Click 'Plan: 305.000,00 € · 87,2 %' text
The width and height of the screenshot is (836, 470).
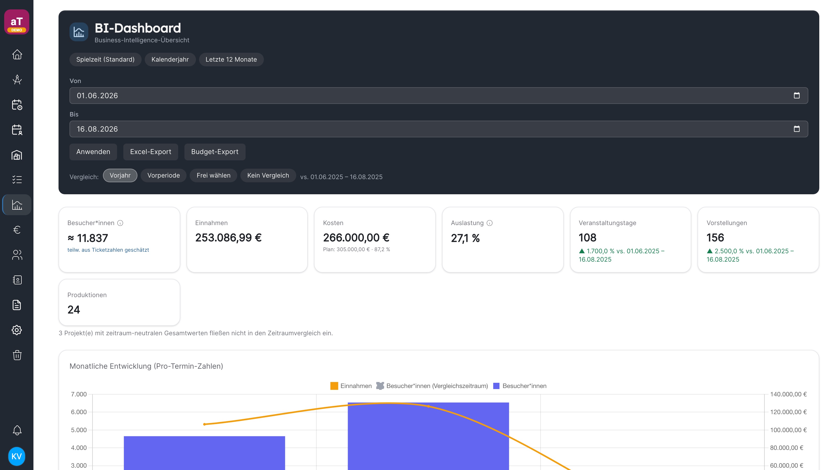[356, 249]
